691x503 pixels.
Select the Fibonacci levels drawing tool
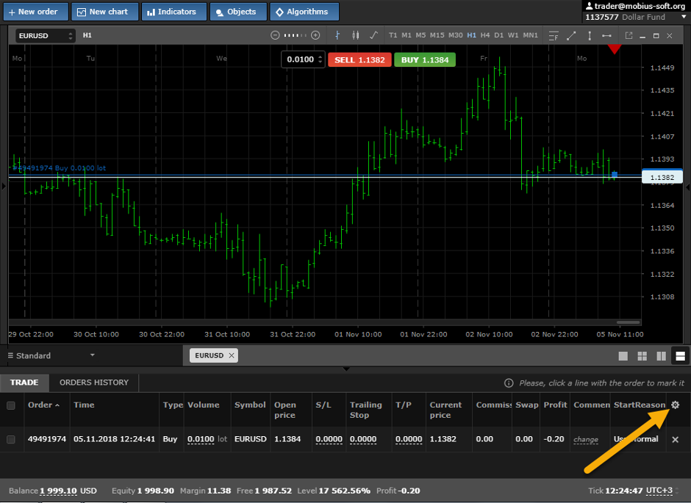tap(554, 36)
